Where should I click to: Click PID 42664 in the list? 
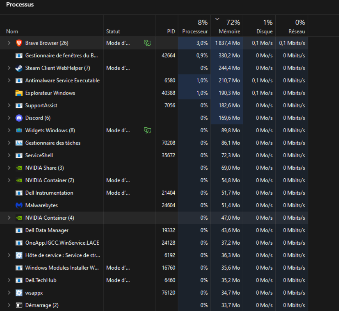click(168, 56)
